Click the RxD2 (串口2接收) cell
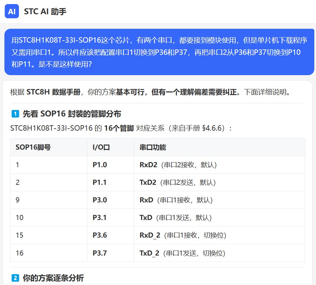This screenshot has height=285, width=316. tap(220, 165)
